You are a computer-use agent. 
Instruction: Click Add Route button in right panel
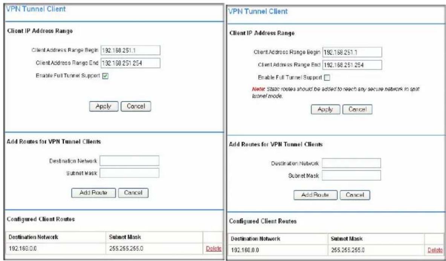315,195
